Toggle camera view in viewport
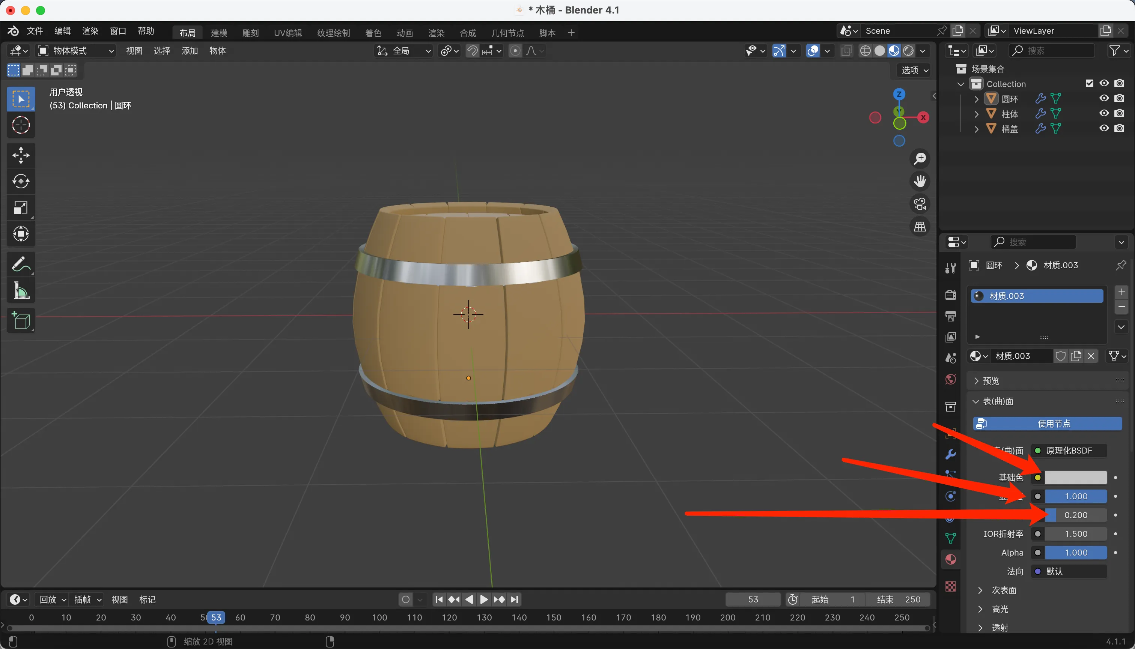1135x649 pixels. point(920,204)
